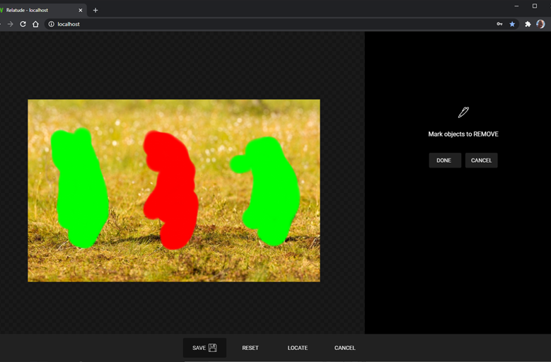Go to browser home page
551x362 pixels.
(x=35, y=24)
